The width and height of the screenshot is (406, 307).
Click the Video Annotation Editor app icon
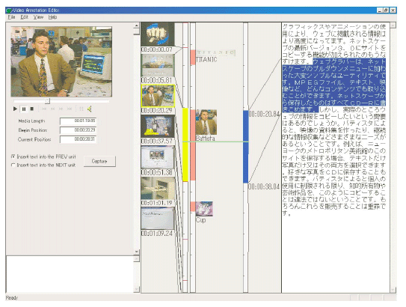(x=9, y=10)
